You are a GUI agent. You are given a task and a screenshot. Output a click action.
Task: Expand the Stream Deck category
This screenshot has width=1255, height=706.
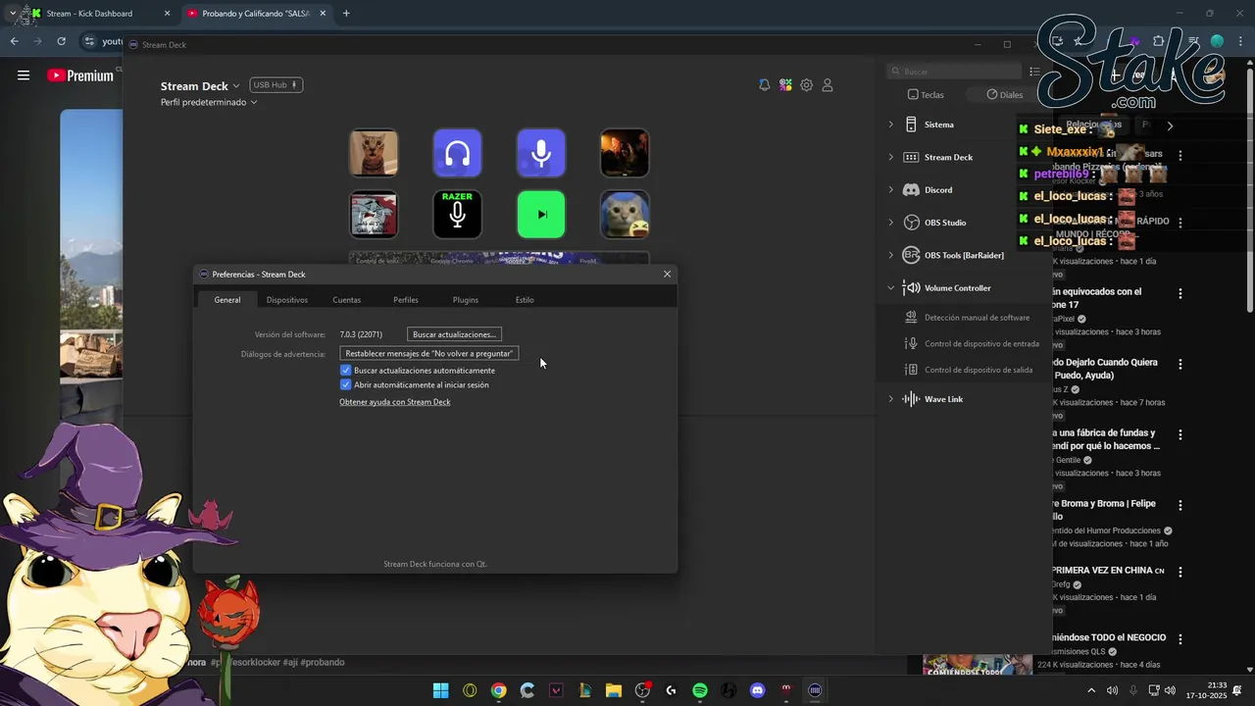pyautogui.click(x=890, y=157)
